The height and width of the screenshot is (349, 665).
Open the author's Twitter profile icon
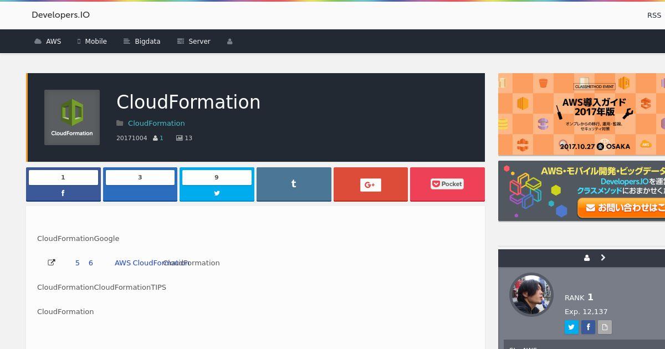(x=571, y=327)
